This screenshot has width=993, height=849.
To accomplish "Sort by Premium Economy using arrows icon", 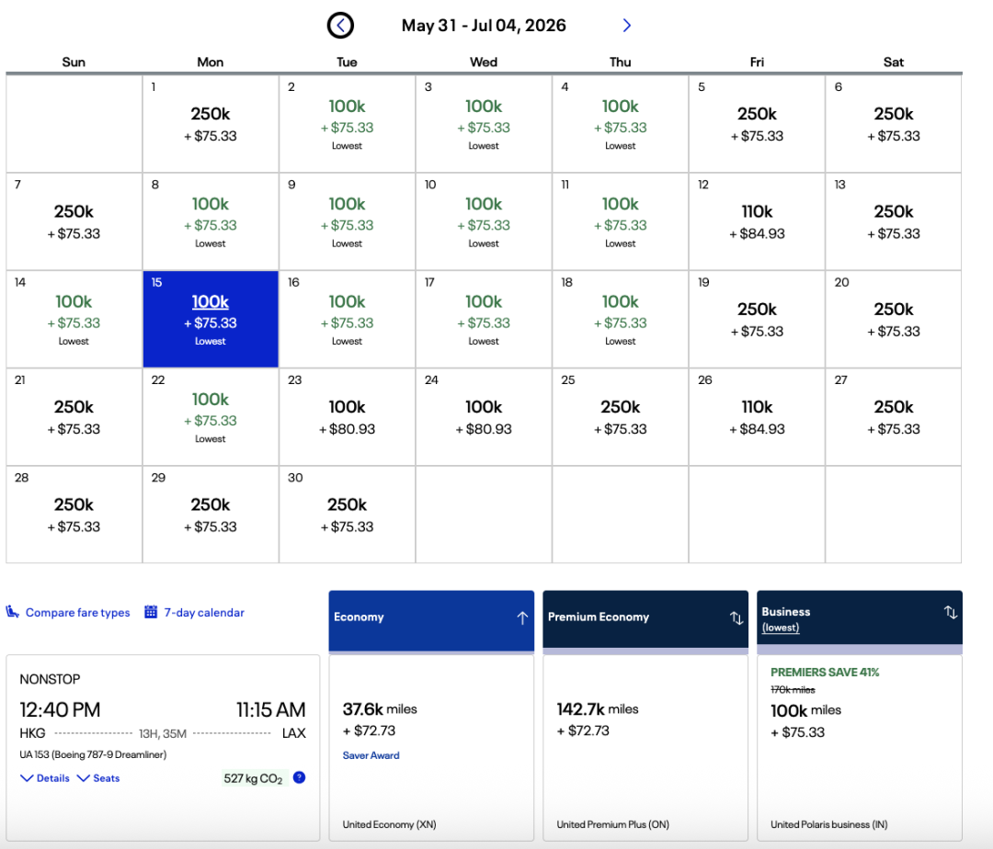I will [x=736, y=617].
